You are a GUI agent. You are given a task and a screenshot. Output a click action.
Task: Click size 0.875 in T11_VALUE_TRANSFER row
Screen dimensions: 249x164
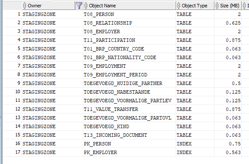228,109
